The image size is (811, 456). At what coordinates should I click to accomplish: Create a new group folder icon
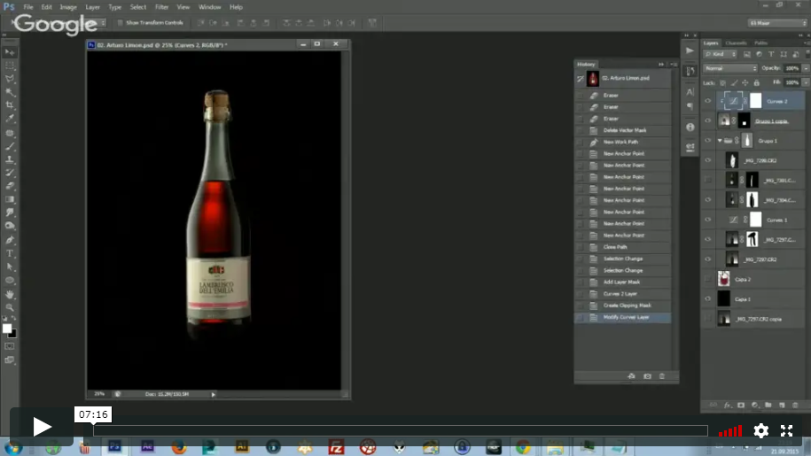coord(768,406)
